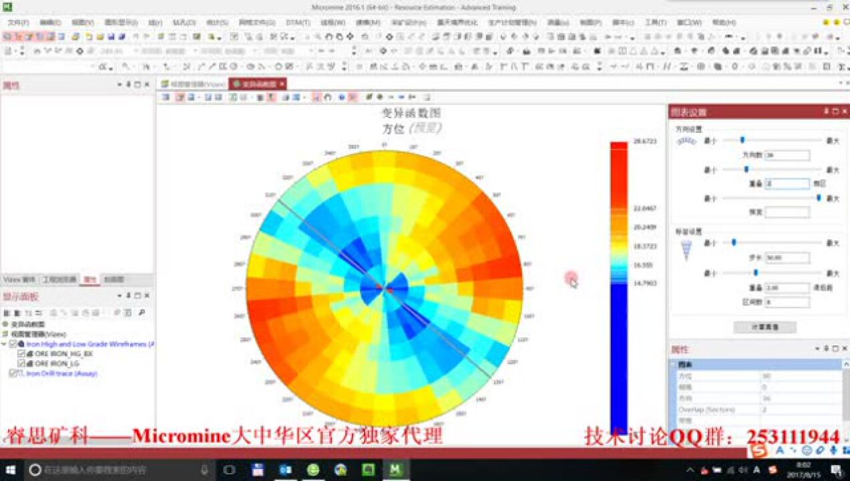
Task: Click the black diamond icon in second toolbar row
Action: tap(80, 51)
